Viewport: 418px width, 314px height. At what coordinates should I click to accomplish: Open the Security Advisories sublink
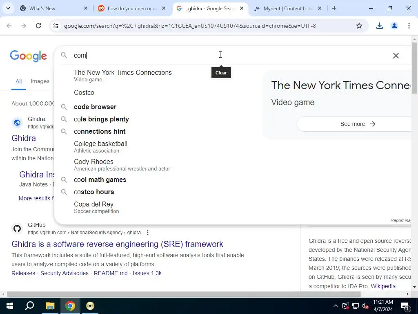click(x=64, y=273)
